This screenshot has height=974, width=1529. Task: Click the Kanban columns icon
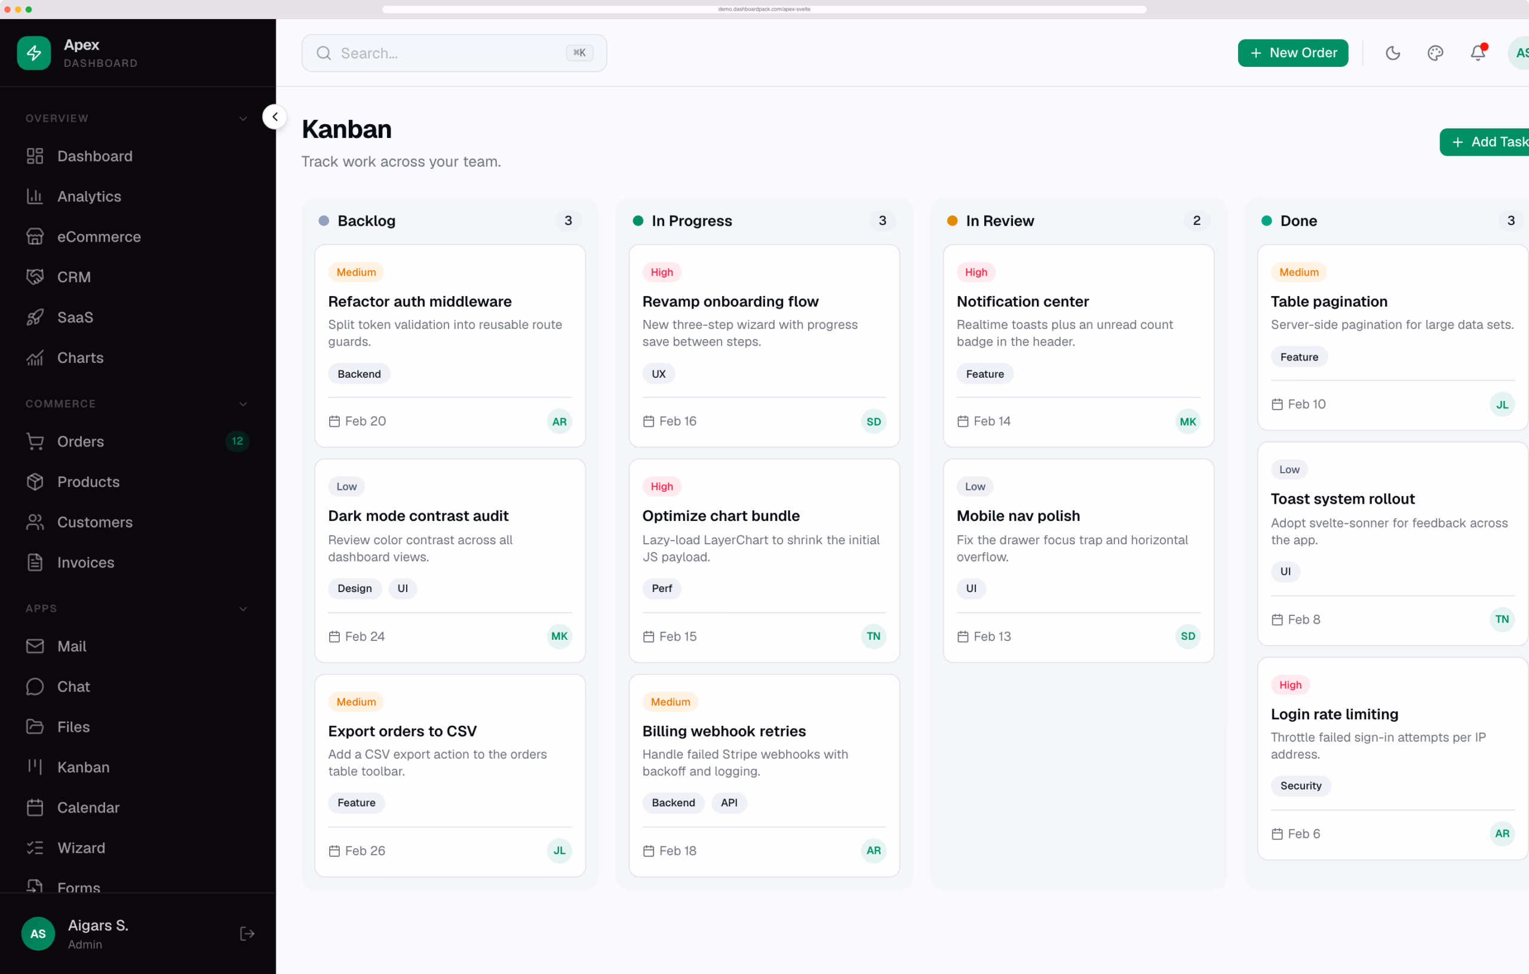(35, 767)
